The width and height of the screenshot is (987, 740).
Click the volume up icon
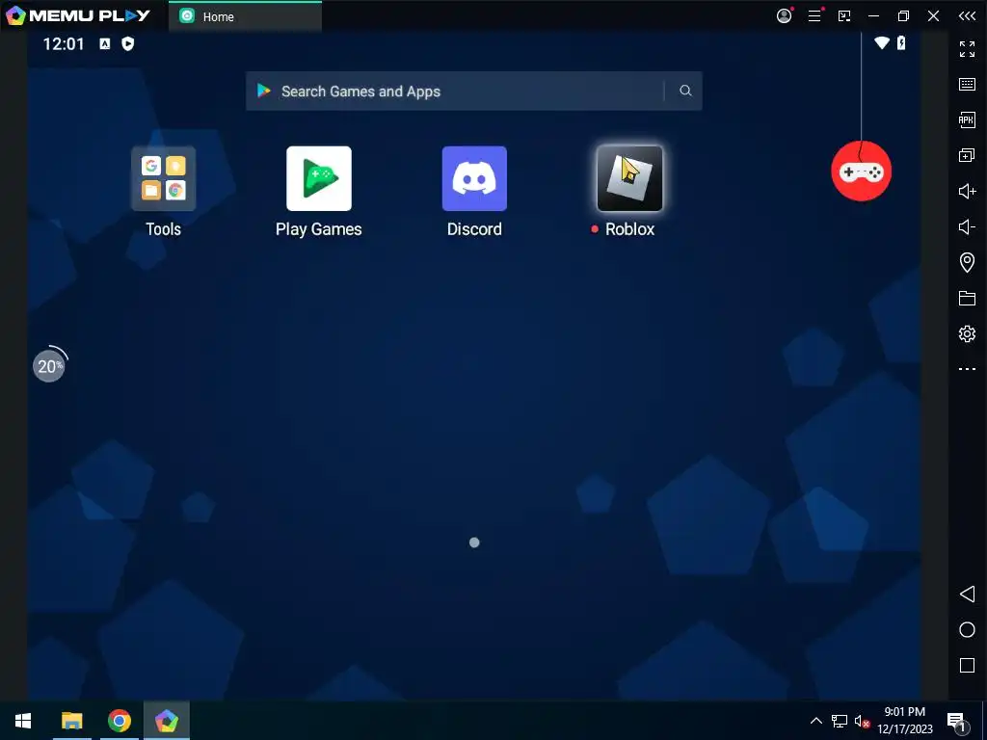[967, 191]
